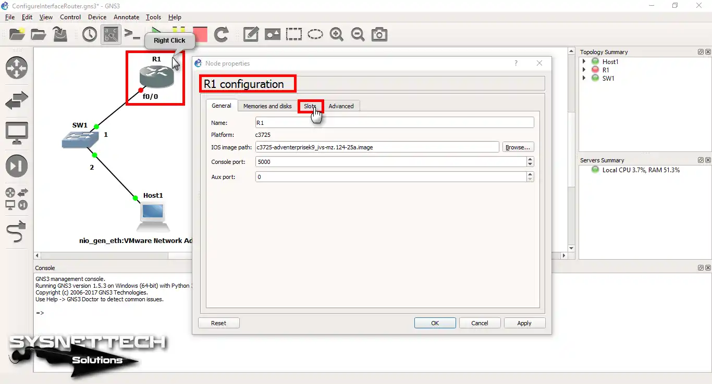Browse end devices monitor icon
This screenshot has height=384, width=712.
(17, 134)
